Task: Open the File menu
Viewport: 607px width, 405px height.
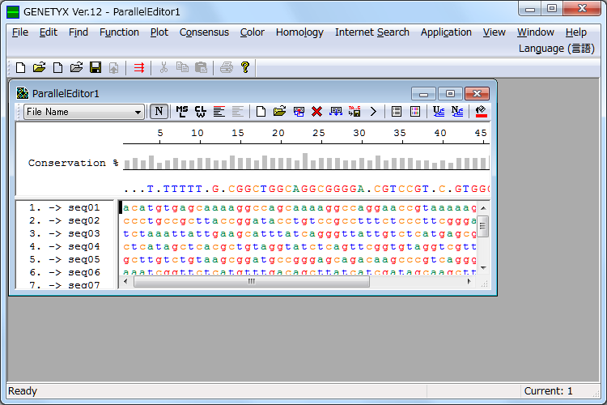Action: (20, 32)
